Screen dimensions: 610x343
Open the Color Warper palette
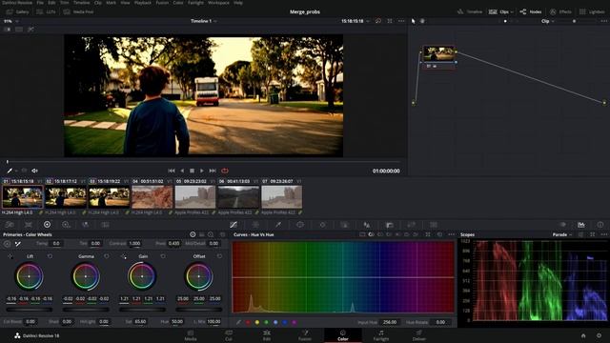(x=255, y=225)
